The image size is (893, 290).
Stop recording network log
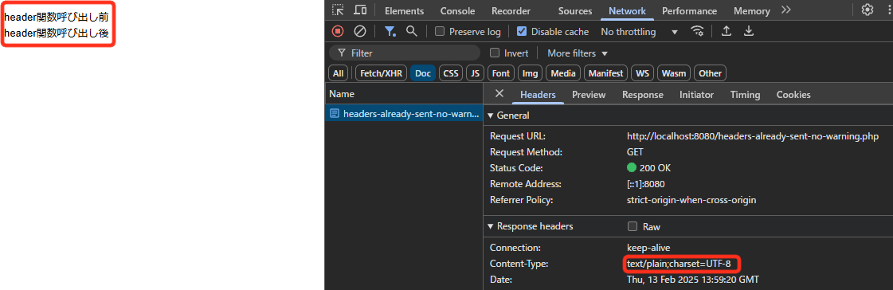point(338,31)
